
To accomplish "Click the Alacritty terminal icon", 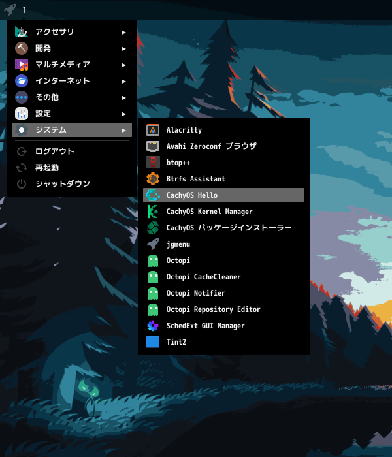I will [153, 130].
